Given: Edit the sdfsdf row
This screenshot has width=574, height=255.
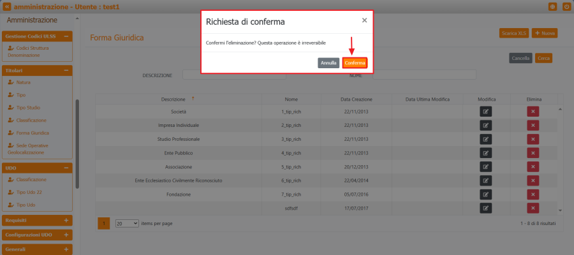Looking at the screenshot, I should [486, 208].
